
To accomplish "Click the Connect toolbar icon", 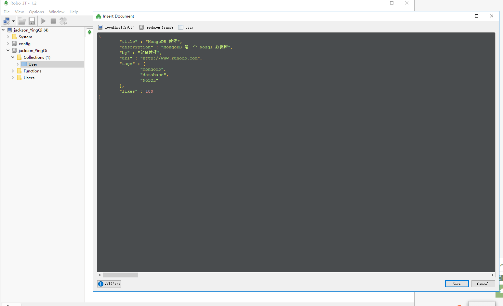I will pyautogui.click(x=6, y=21).
